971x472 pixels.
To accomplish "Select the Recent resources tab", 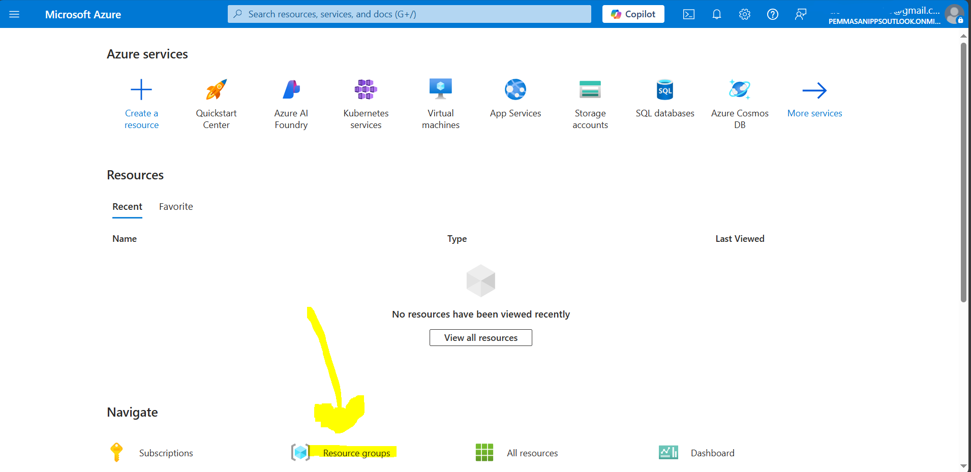I will click(x=127, y=207).
